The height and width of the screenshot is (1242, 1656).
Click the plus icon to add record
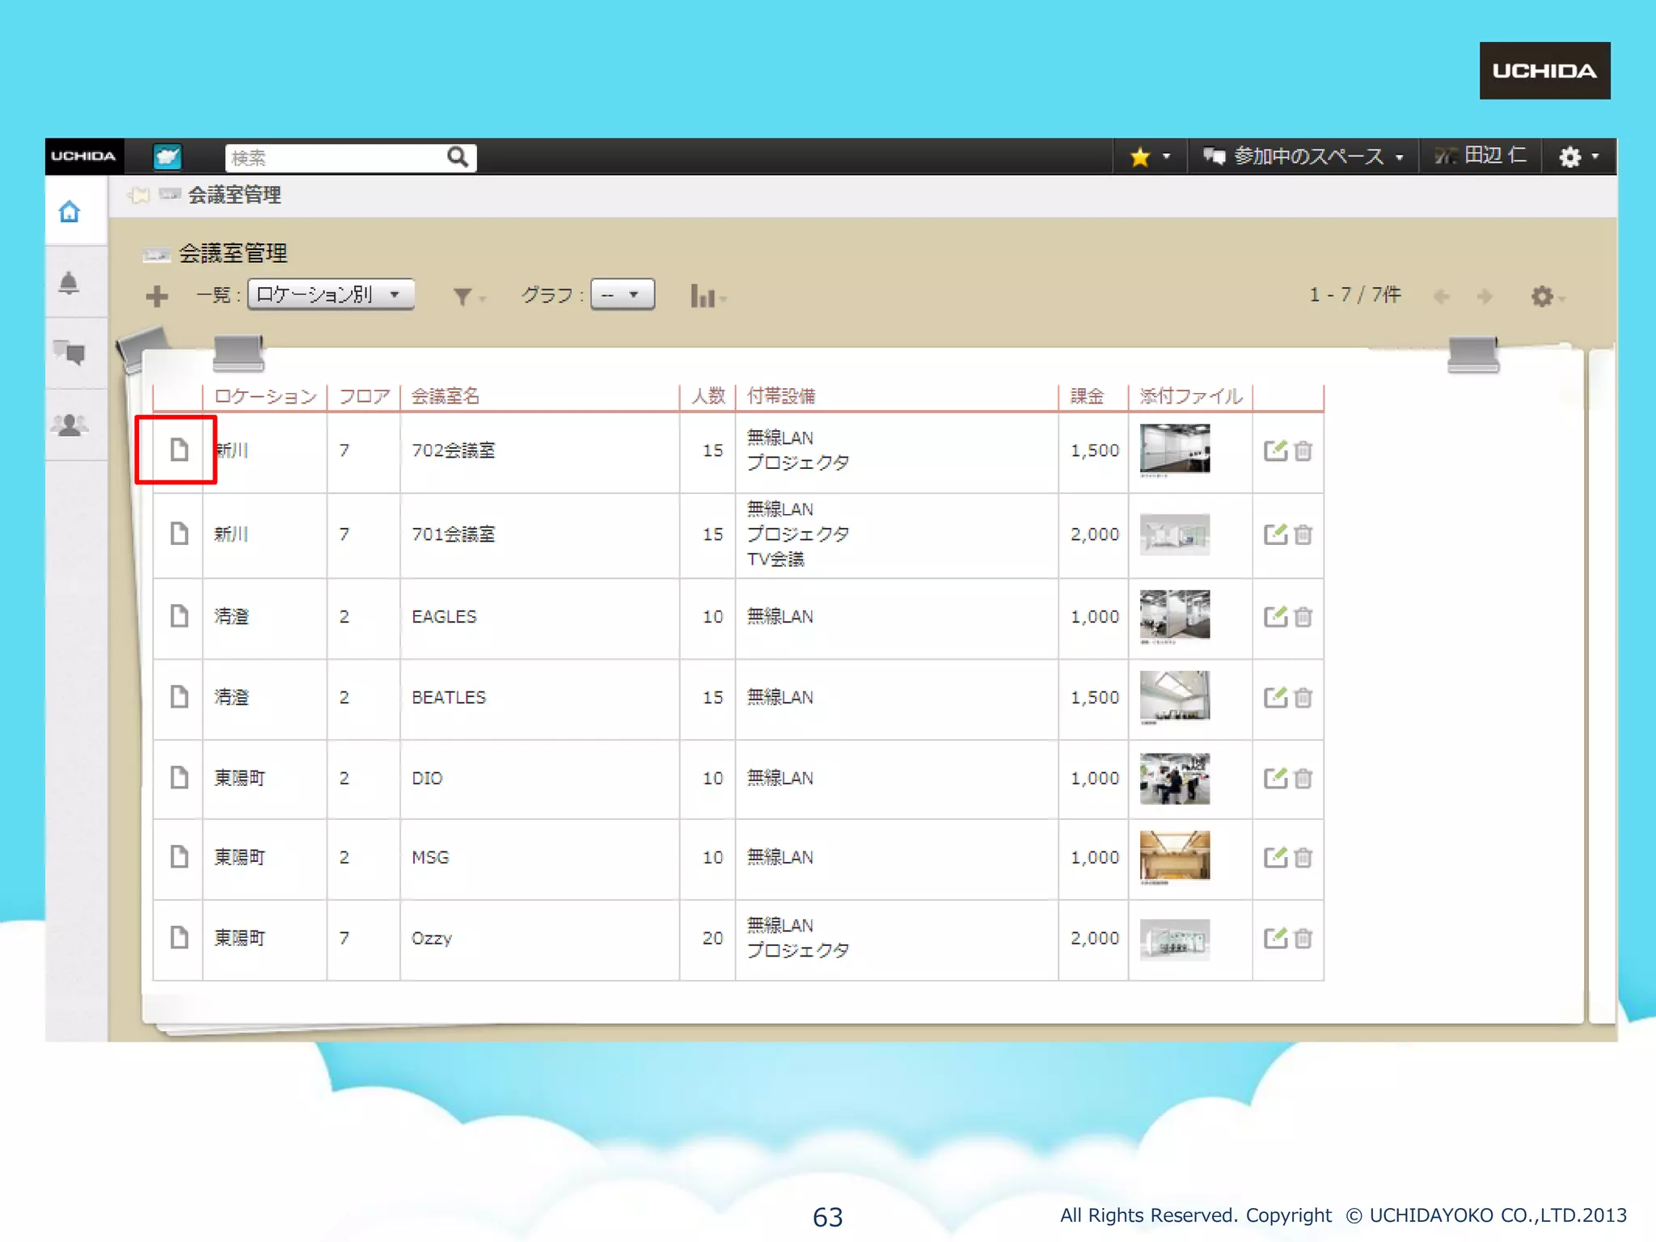coord(157,297)
